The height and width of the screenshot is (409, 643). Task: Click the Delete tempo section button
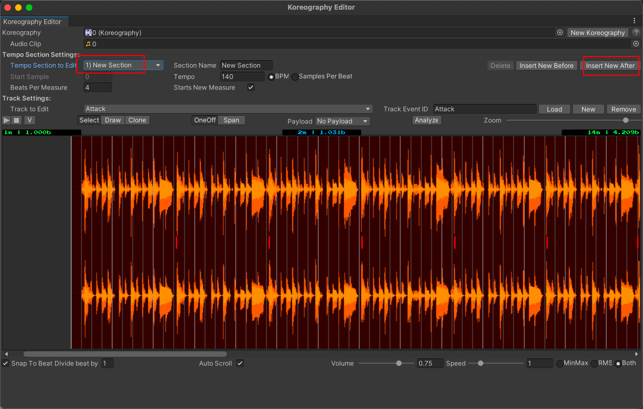click(x=500, y=66)
